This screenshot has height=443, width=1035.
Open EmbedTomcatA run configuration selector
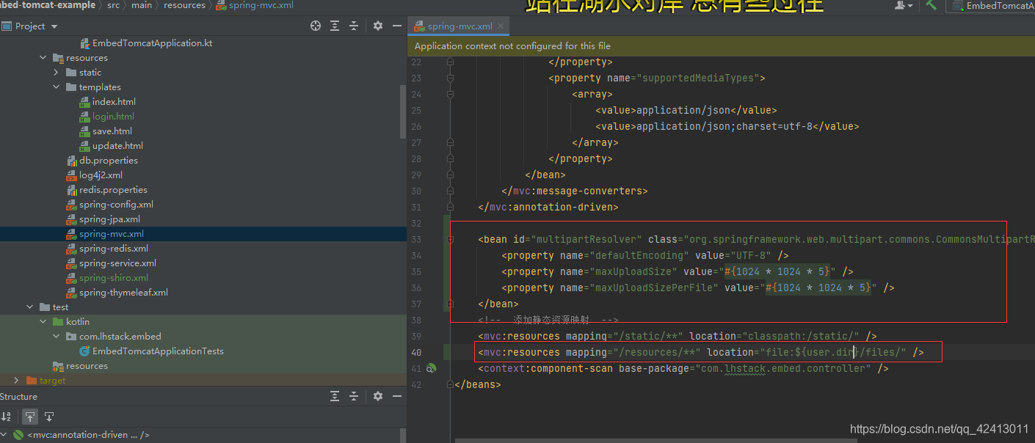coord(992,6)
